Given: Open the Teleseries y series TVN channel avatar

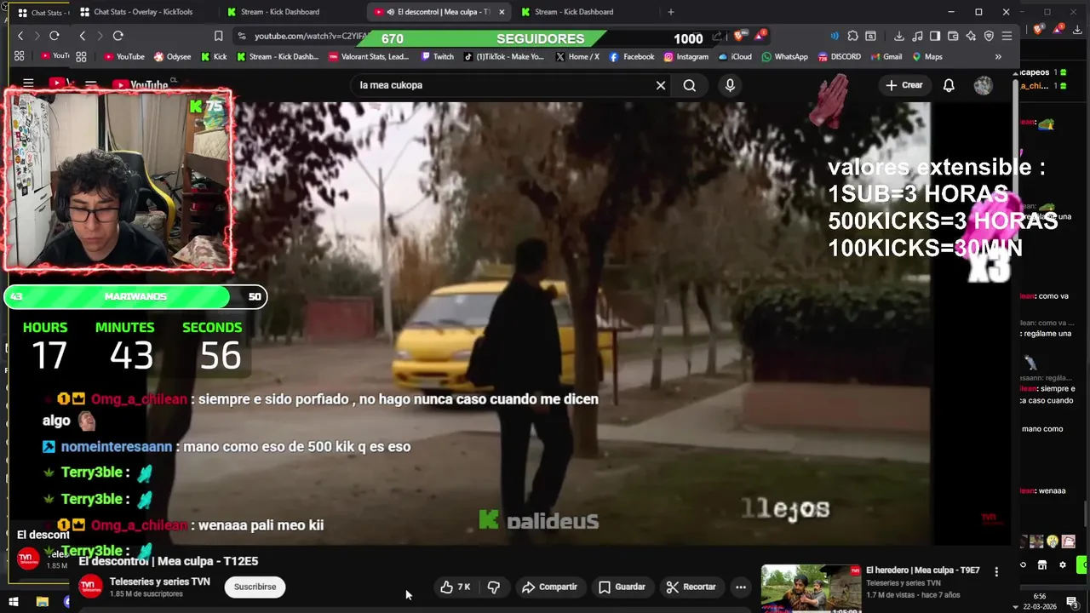Looking at the screenshot, I should point(90,587).
